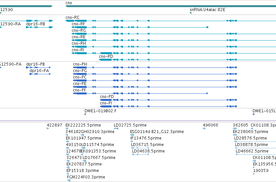Select the cno-RG transcript label
The image size is (276, 182).
(x=79, y=30)
